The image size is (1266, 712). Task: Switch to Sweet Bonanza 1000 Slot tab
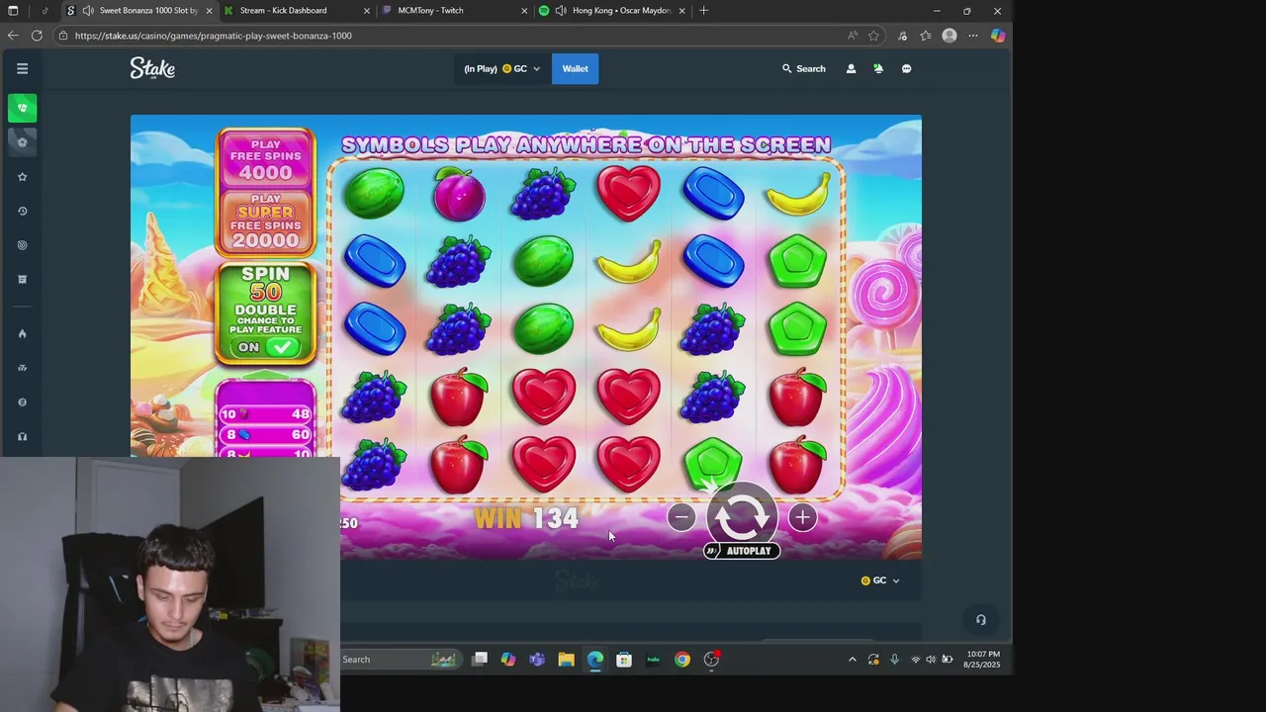click(148, 11)
